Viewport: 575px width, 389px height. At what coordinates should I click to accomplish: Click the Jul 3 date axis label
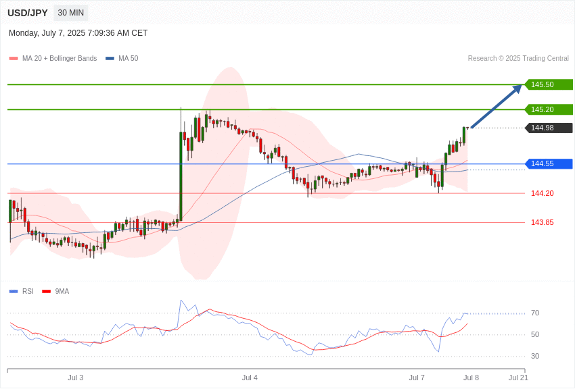(76, 378)
